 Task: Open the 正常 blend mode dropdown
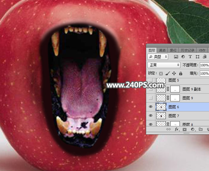tap(164, 65)
